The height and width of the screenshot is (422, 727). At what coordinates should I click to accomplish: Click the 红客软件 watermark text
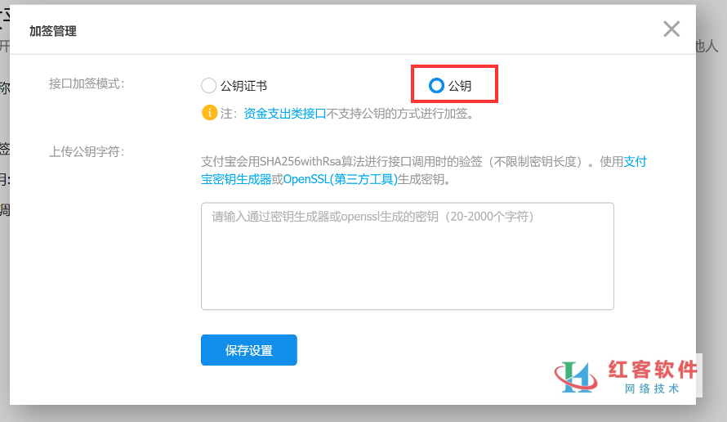[x=653, y=370]
